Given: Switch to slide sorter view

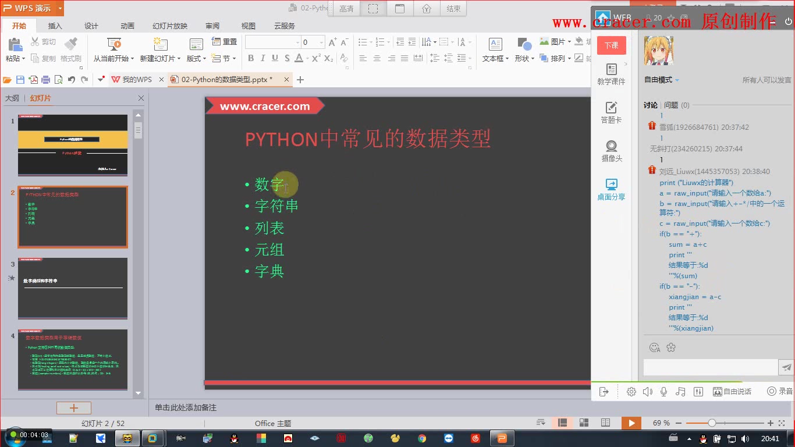Looking at the screenshot, I should click(x=584, y=423).
